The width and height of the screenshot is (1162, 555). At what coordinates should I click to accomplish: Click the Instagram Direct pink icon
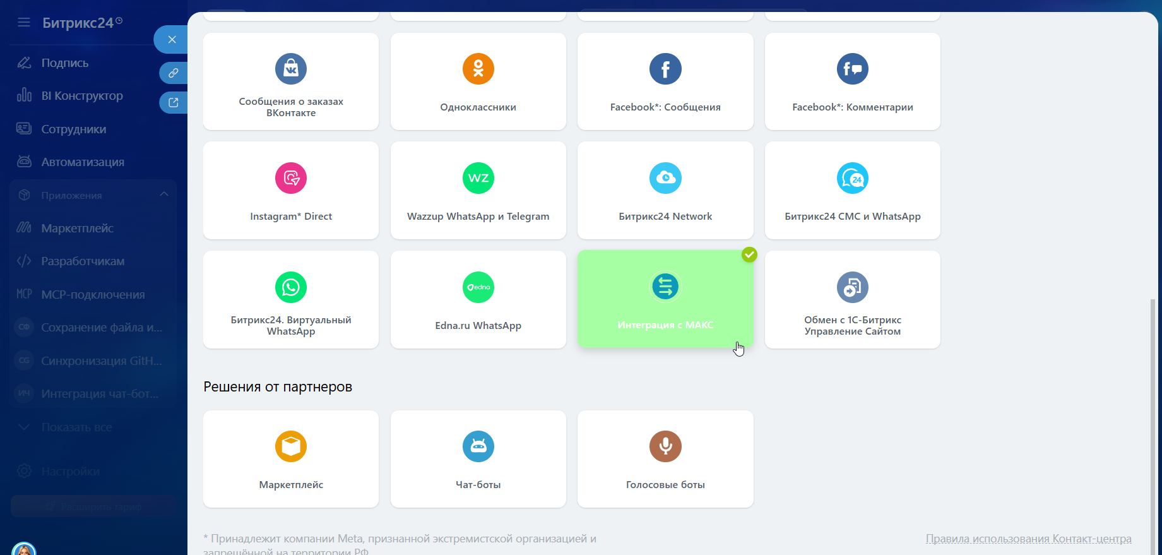point(291,178)
